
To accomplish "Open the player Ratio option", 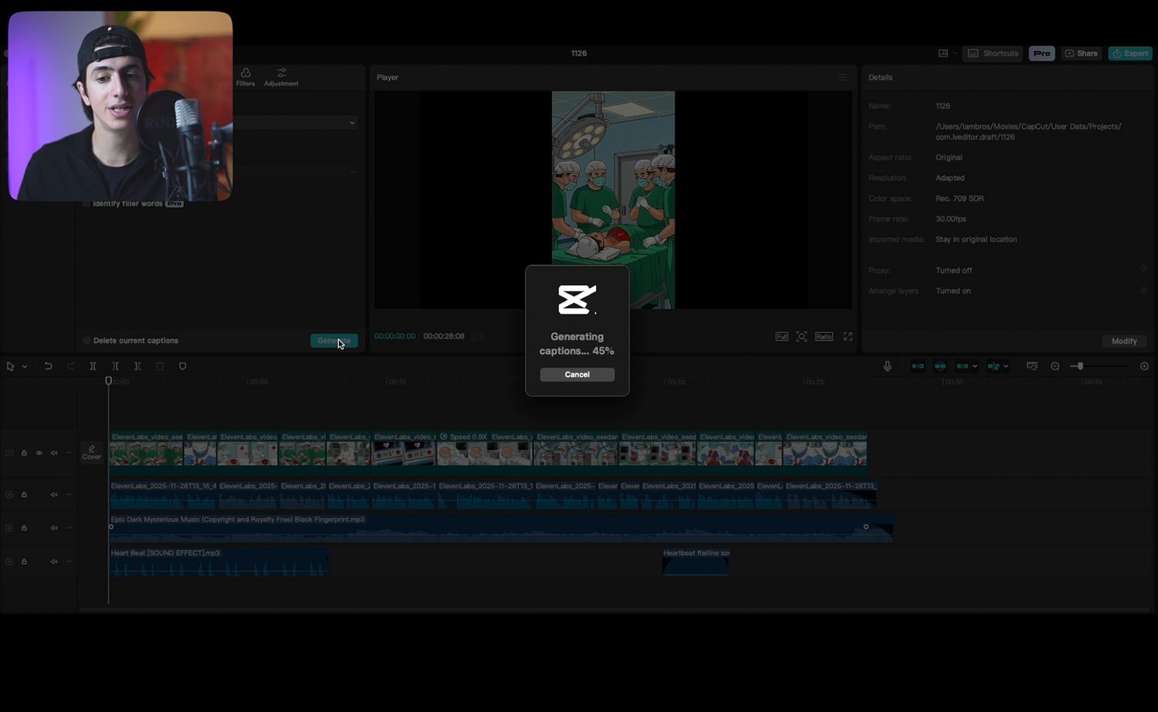I will tap(824, 337).
